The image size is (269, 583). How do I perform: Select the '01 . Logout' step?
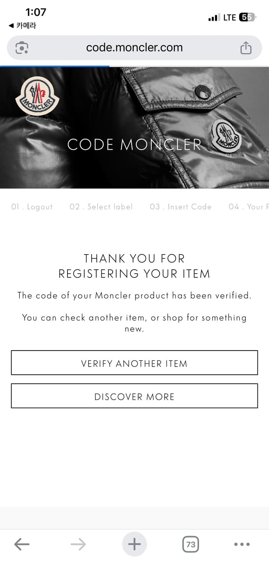(x=32, y=207)
